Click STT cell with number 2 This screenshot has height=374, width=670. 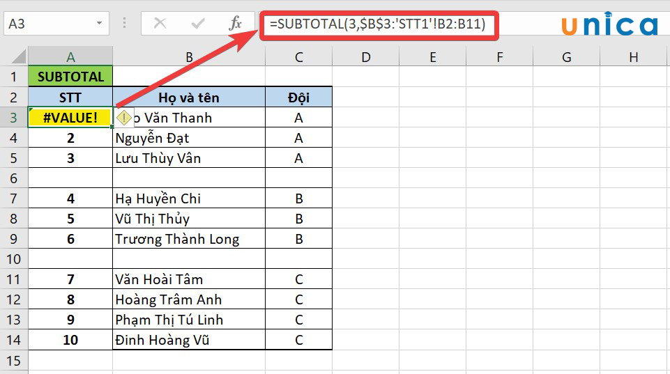[70, 138]
